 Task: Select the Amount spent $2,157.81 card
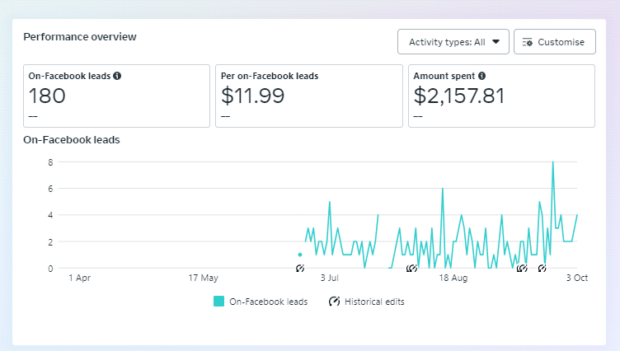pyautogui.click(x=501, y=96)
